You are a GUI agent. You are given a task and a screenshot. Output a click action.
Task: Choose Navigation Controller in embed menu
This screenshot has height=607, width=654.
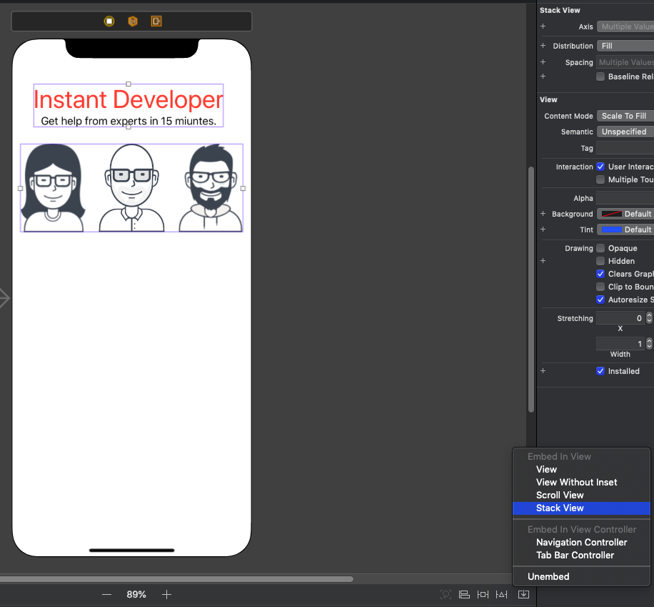(581, 543)
